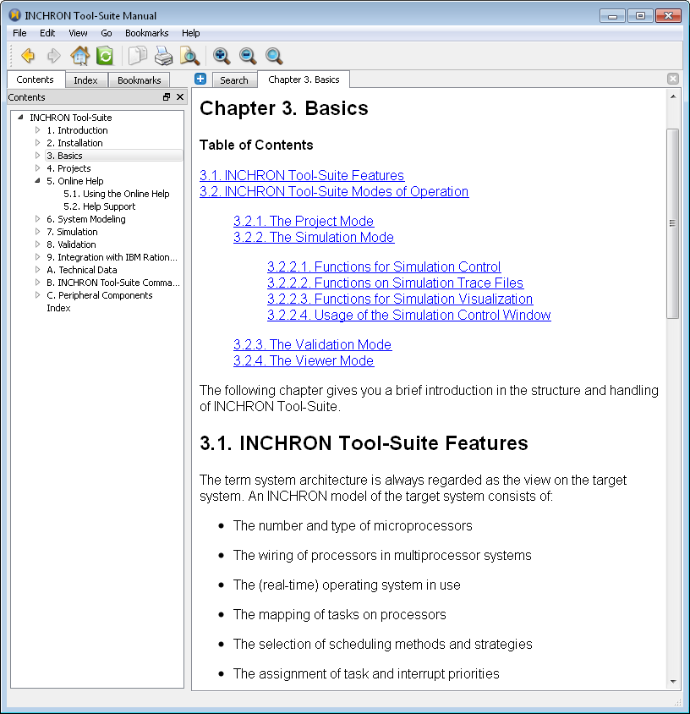
Task: Expand the 1. Introduction tree node
Action: point(38,129)
